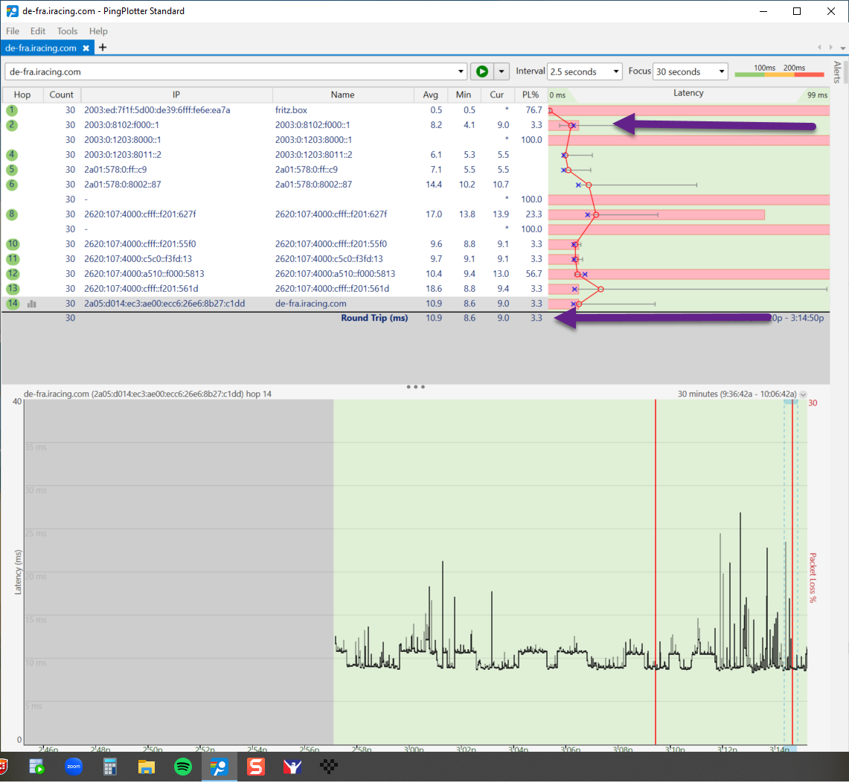Viewport: 849px width, 783px height.
Task: Close the de-fra.iracing.com tab
Action: (x=86, y=48)
